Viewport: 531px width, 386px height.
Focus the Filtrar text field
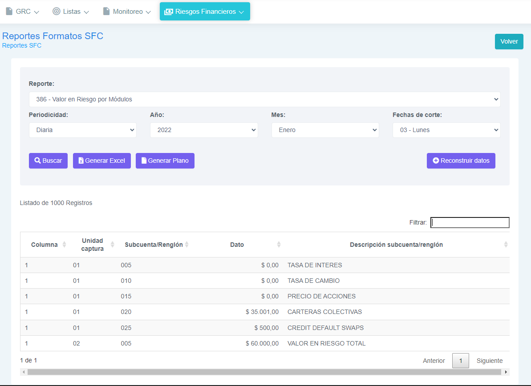[470, 223]
